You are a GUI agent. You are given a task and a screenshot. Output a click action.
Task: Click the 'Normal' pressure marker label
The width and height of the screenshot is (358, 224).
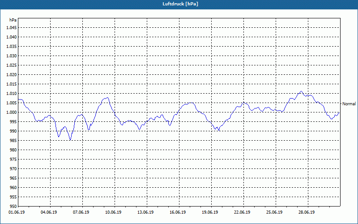(x=349, y=104)
